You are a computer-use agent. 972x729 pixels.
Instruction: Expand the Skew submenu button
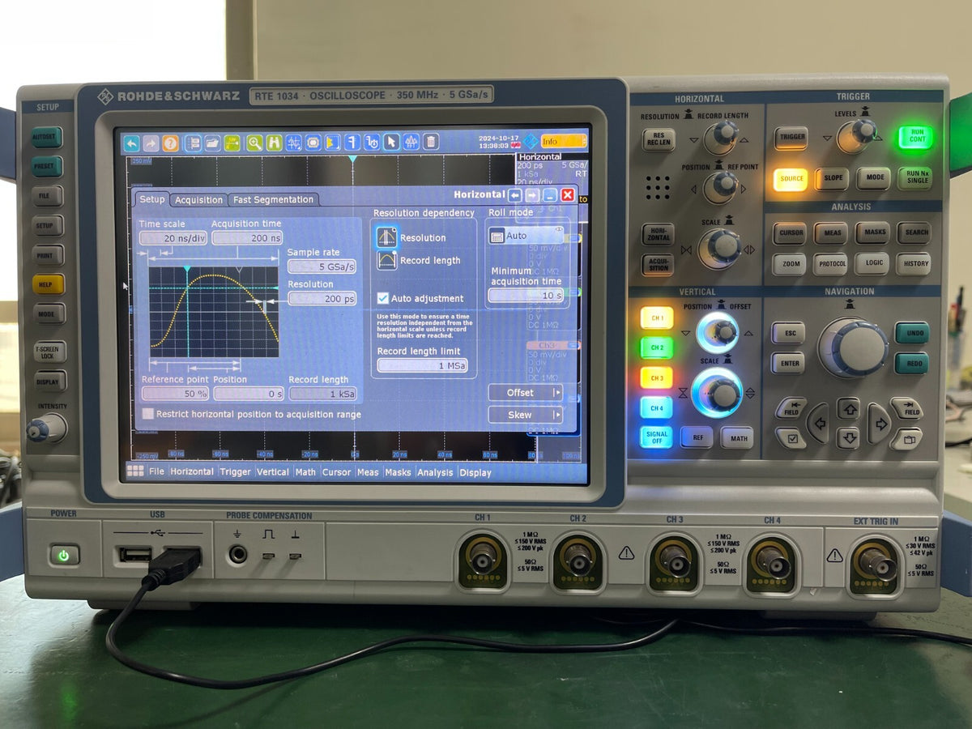525,415
